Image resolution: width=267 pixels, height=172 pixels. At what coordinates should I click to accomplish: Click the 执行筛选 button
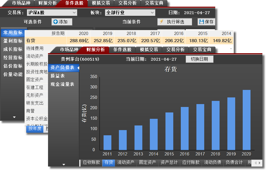click(175, 22)
